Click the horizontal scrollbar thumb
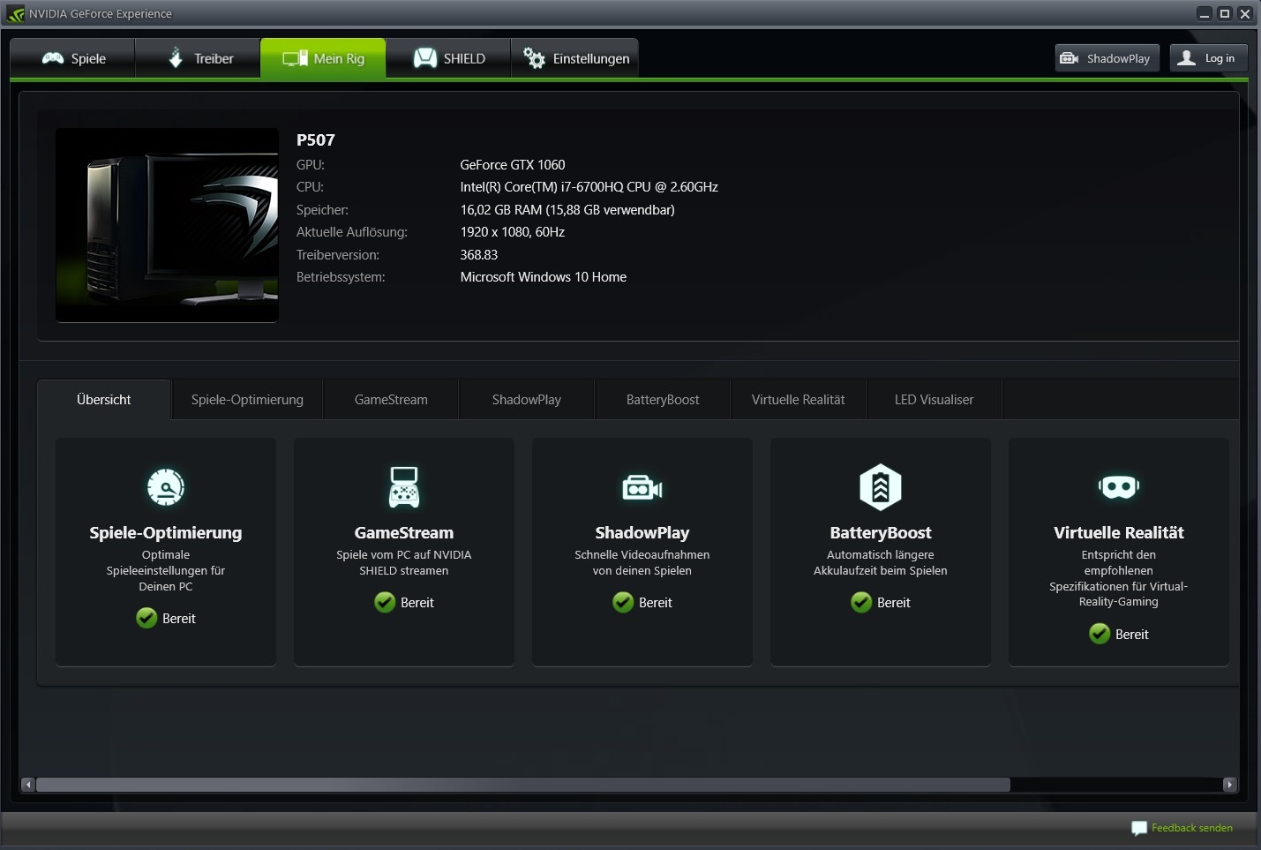The image size is (1261, 850). tap(523, 785)
